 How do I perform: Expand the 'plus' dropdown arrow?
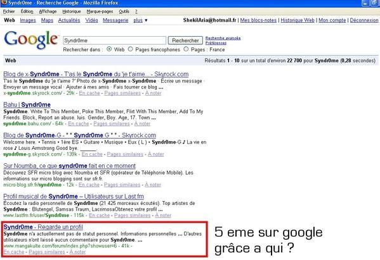pyautogui.click(x=146, y=20)
